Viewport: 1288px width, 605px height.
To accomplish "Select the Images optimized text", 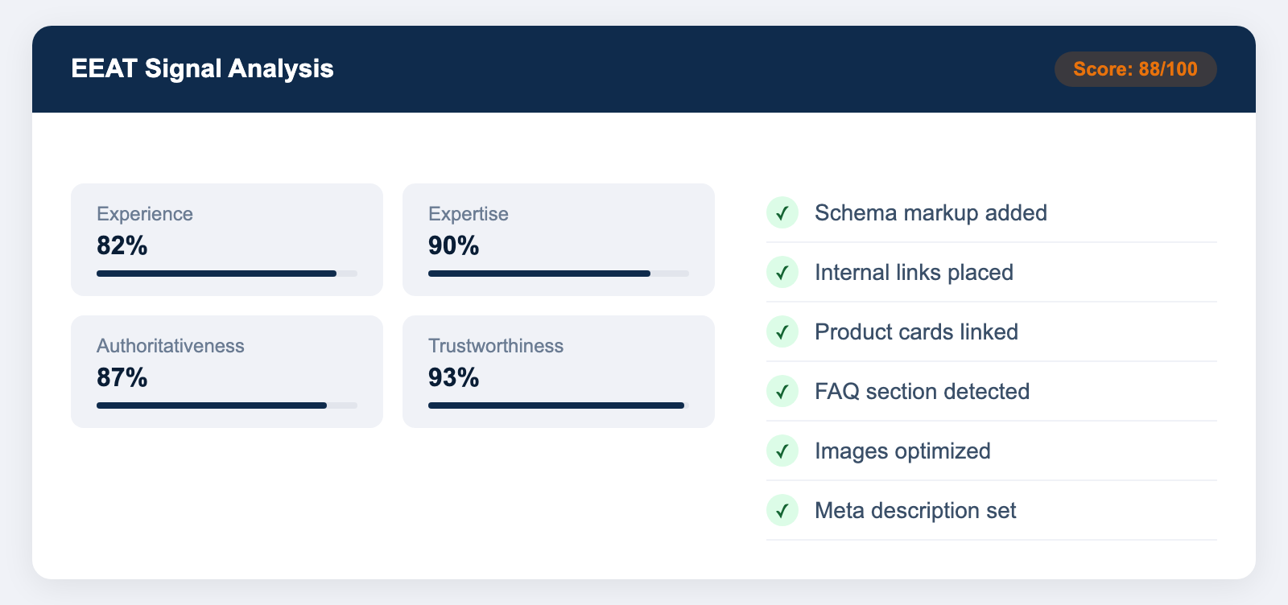I will pos(902,451).
